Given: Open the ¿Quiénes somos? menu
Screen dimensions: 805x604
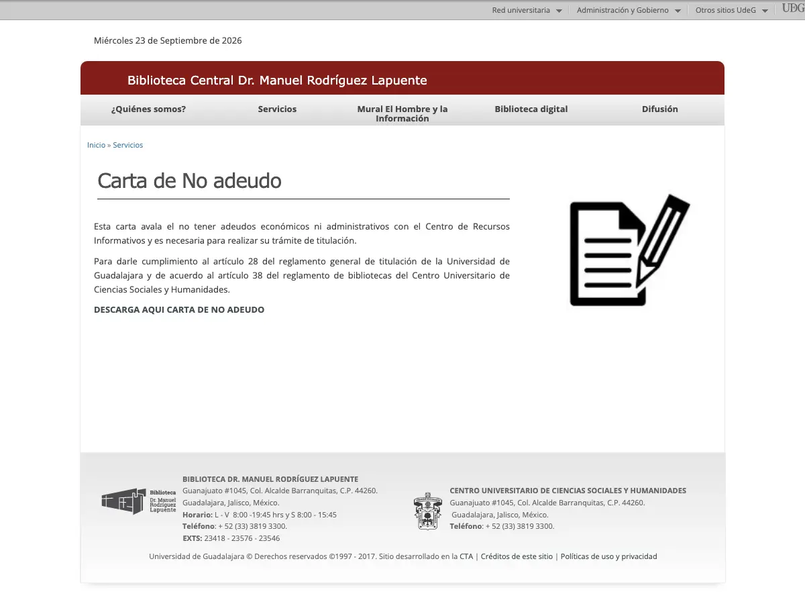Looking at the screenshot, I should point(148,109).
